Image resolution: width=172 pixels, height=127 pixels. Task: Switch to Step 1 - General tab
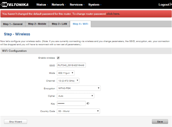(13, 24)
